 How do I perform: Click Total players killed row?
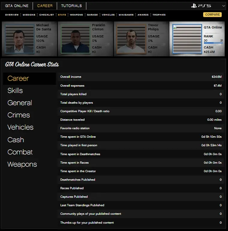(x=141, y=94)
